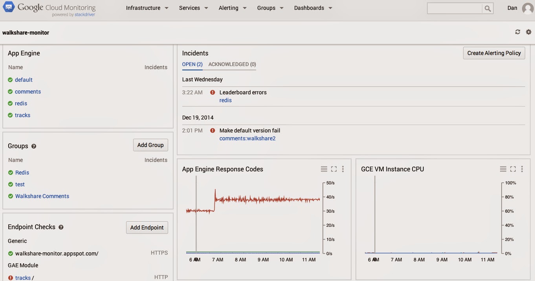
Task: Open more options for GCE VM Instance CPU
Action: (x=522, y=169)
